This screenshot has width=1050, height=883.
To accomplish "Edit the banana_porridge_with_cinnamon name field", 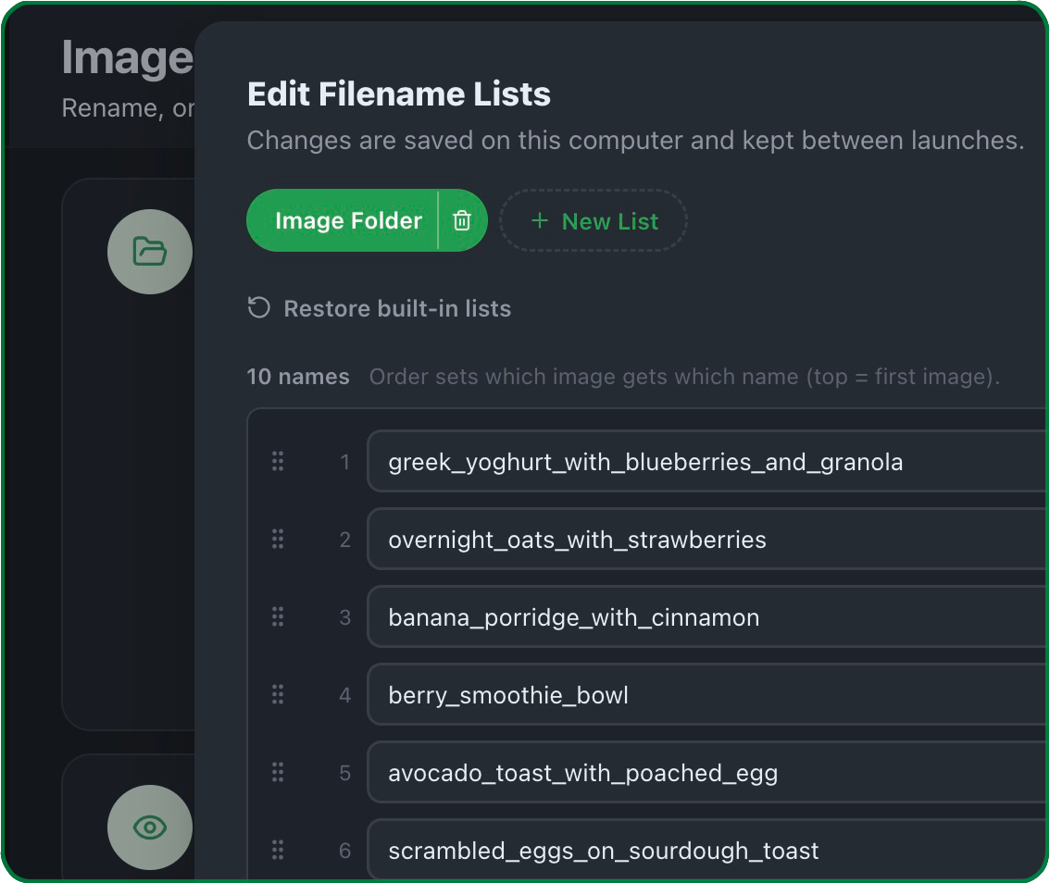I will click(x=707, y=616).
